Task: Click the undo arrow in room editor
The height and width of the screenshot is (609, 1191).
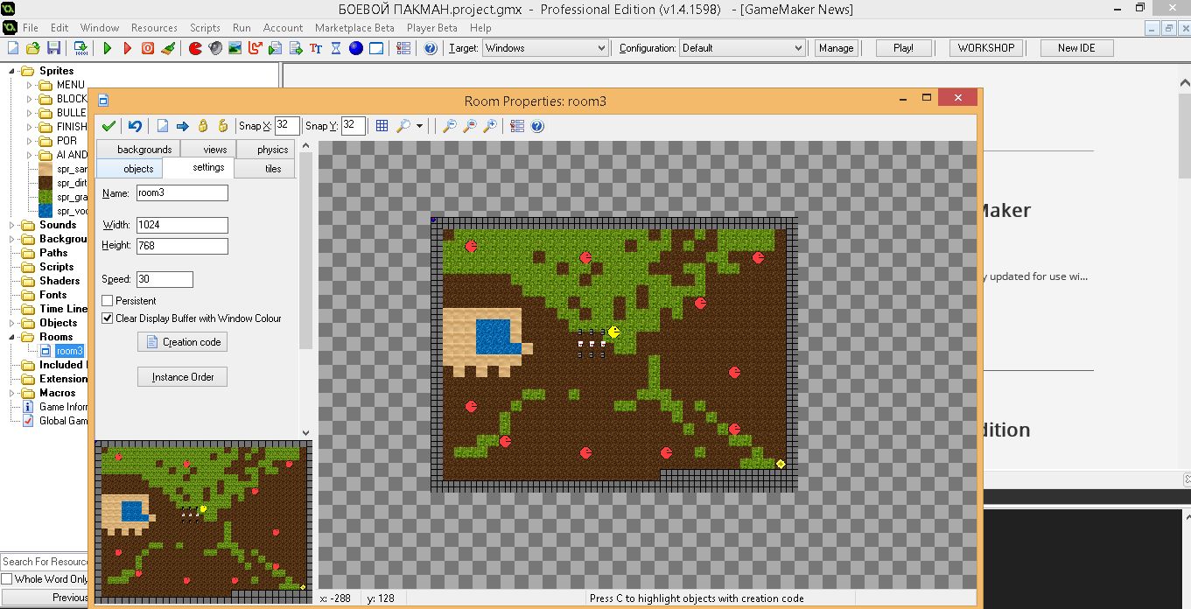Action: coord(135,126)
